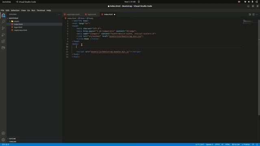Open the body breadcrumb dropdown

(x=90, y=18)
